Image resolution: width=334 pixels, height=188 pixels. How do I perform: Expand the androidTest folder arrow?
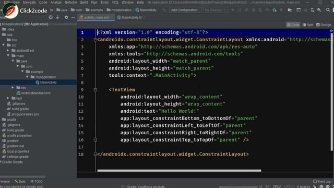[8, 50]
